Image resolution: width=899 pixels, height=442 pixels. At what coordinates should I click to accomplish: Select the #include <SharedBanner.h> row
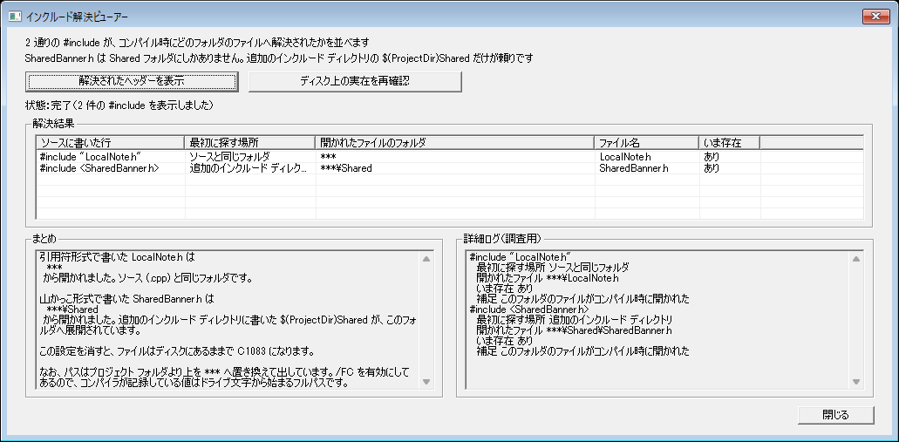click(x=450, y=168)
